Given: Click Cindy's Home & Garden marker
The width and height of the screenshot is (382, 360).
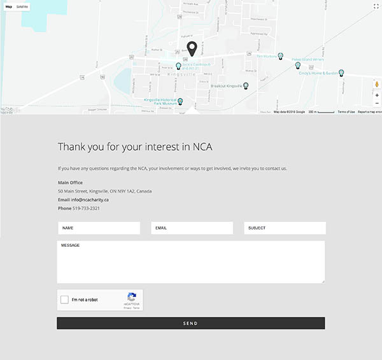Looking at the screenshot, I should (x=341, y=73).
